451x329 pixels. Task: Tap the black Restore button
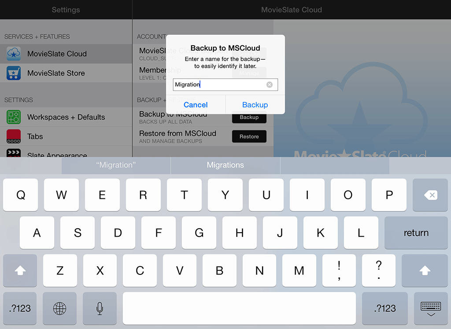[x=249, y=137]
